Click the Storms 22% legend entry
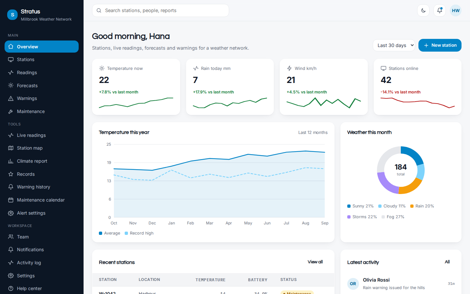Screen dimensions: 470x294 point(362,217)
